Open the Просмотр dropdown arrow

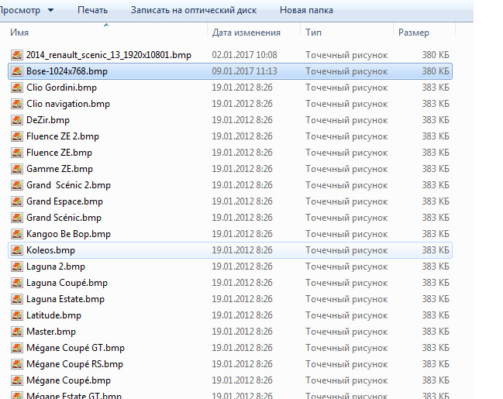tap(50, 10)
